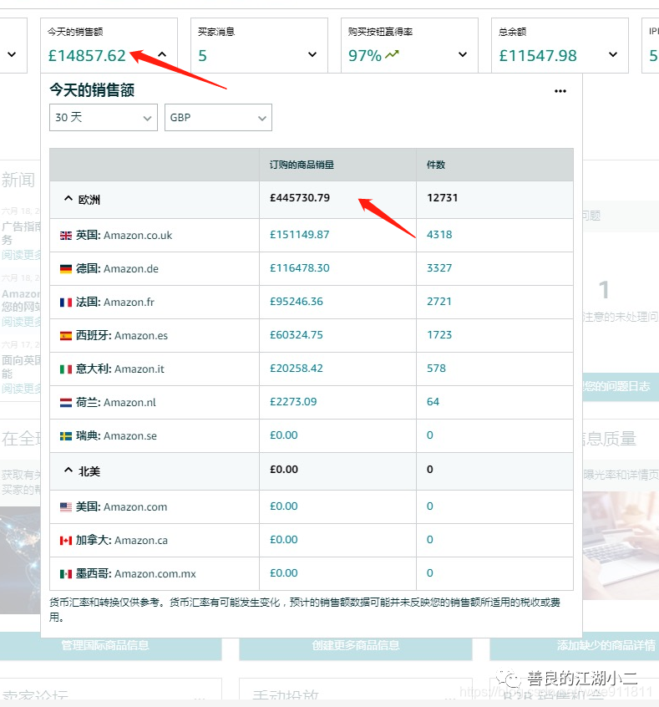The height and width of the screenshot is (707, 659).
Task: Click the Mexico flag icon
Action: 66,573
